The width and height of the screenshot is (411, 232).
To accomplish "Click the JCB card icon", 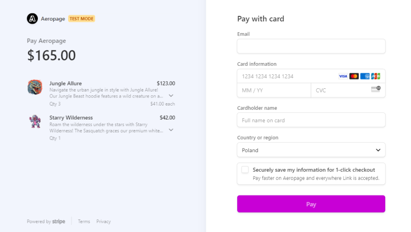I will click(x=376, y=76).
